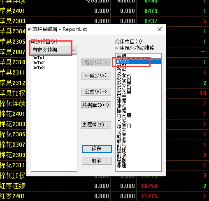The width and height of the screenshot is (209, 201).
Task: Open the 数据库(D)-> button
Action: [96, 105]
